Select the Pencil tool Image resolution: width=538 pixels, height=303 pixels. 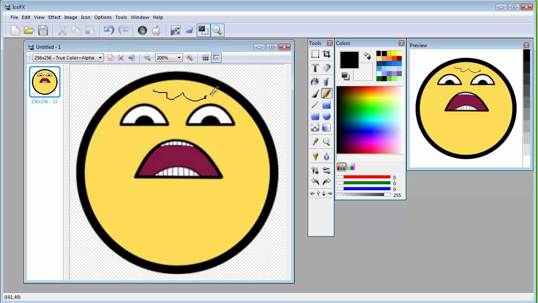[x=327, y=93]
